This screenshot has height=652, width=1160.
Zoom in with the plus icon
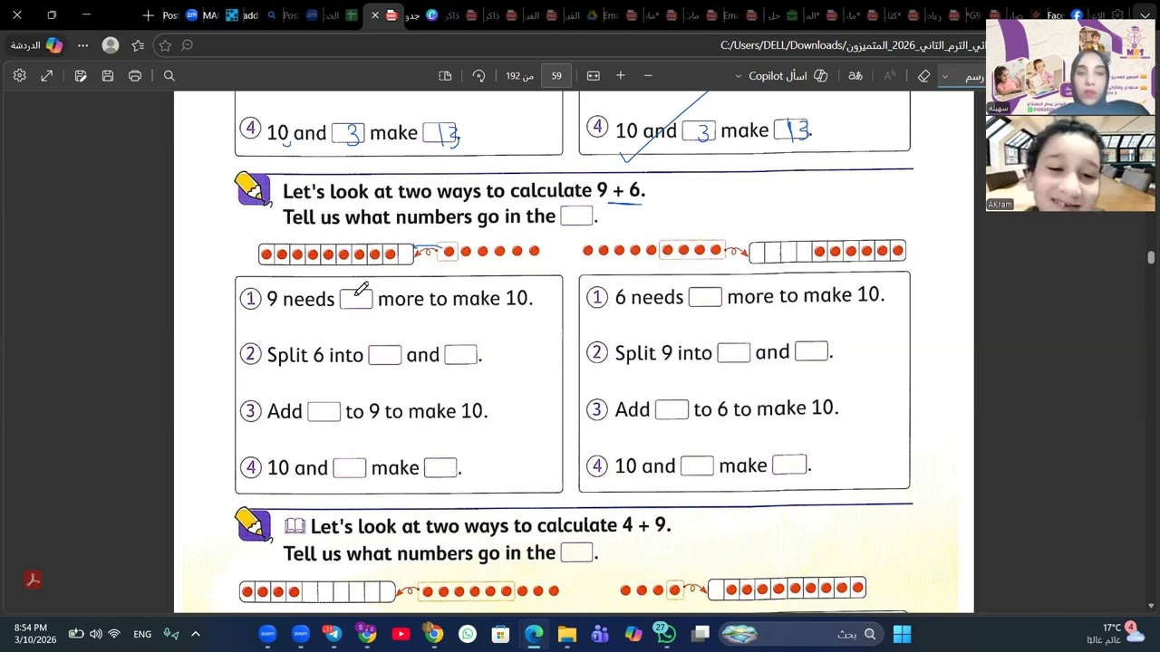[x=621, y=76]
